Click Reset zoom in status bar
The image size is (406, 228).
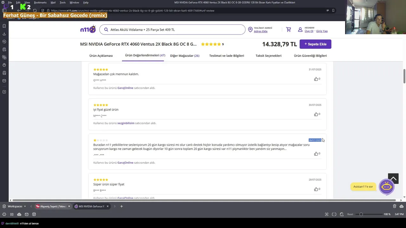(350, 214)
